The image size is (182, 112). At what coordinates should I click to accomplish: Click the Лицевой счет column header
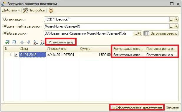coord(62,49)
